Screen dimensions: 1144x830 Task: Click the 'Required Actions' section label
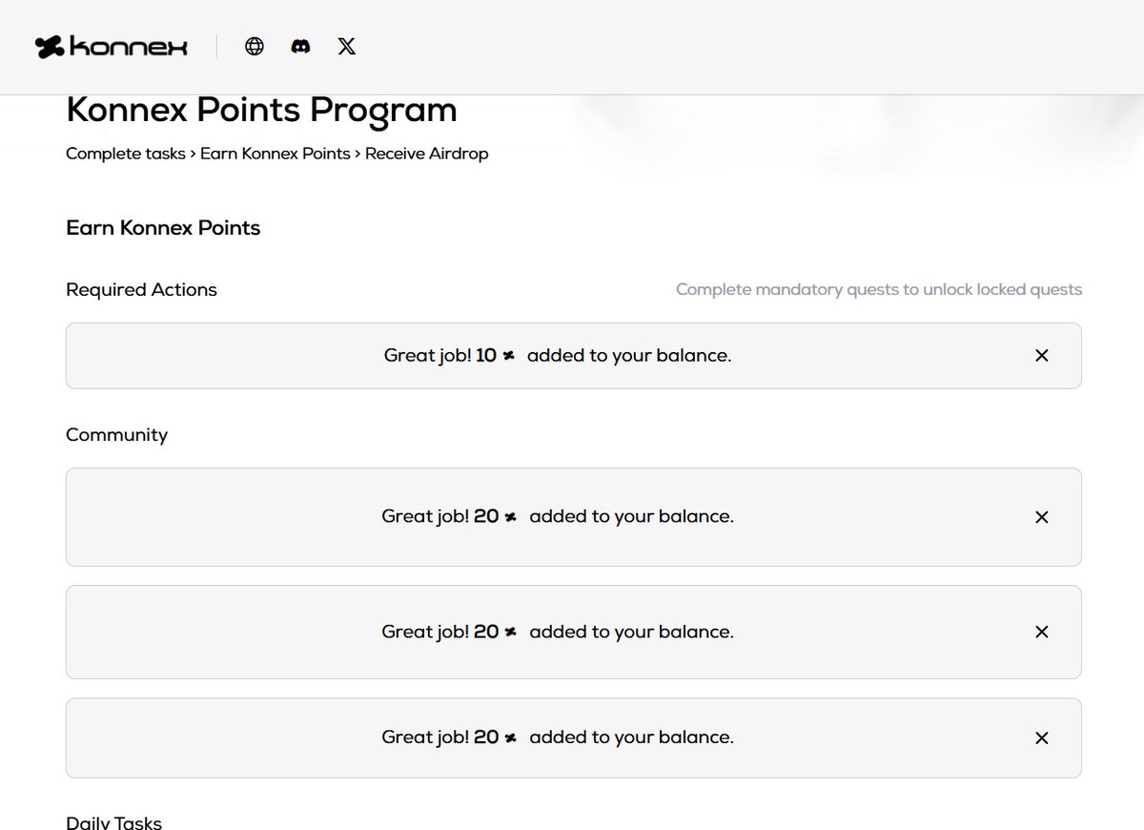(x=141, y=290)
